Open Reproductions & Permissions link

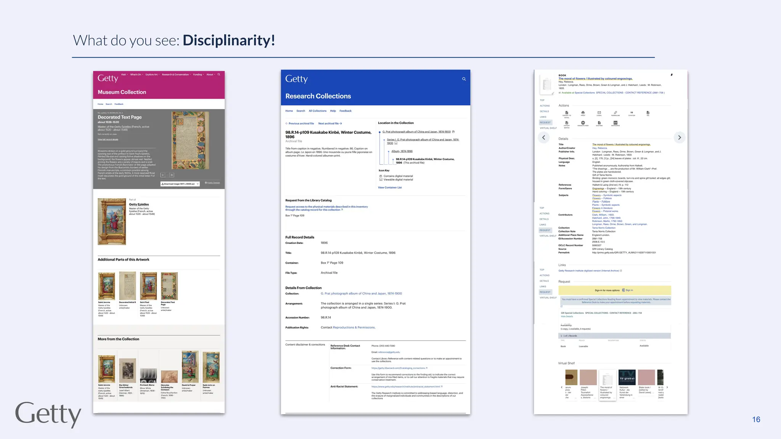coord(354,327)
